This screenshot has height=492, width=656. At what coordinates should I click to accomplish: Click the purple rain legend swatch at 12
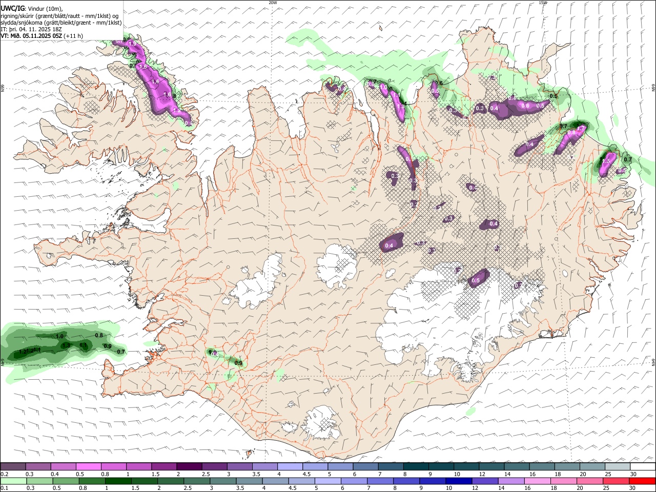click(x=484, y=481)
